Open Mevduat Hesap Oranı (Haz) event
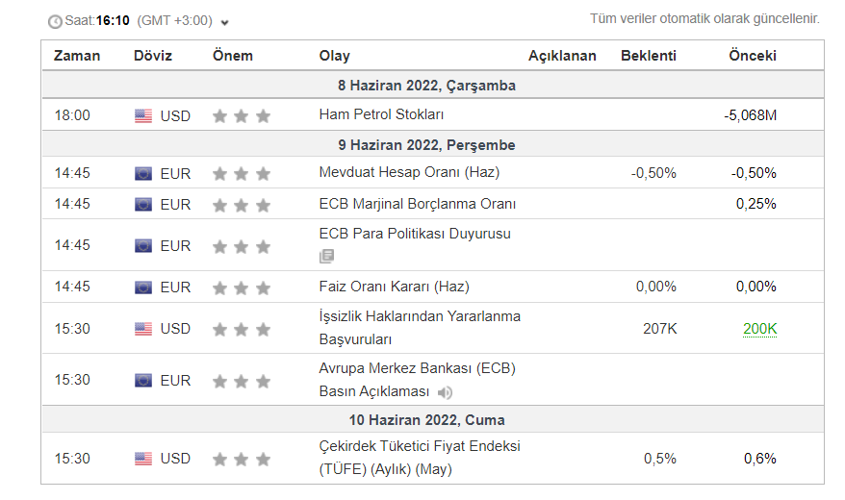The height and width of the screenshot is (500, 845). (x=409, y=173)
